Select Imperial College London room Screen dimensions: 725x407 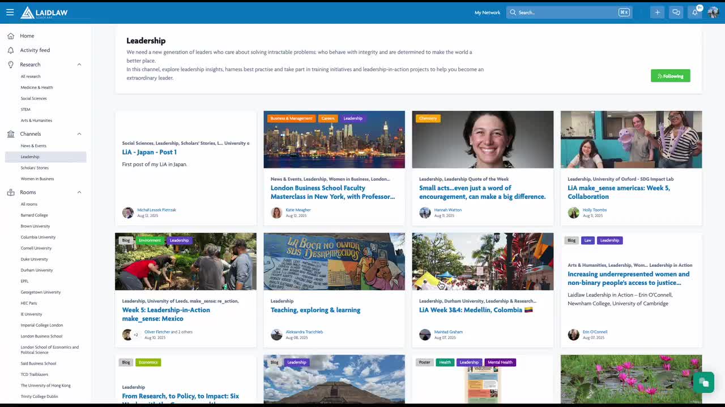[42, 325]
